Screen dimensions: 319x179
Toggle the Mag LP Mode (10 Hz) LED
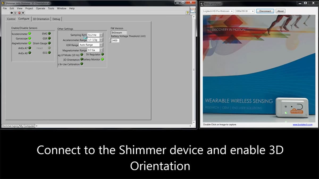(x=82, y=55)
